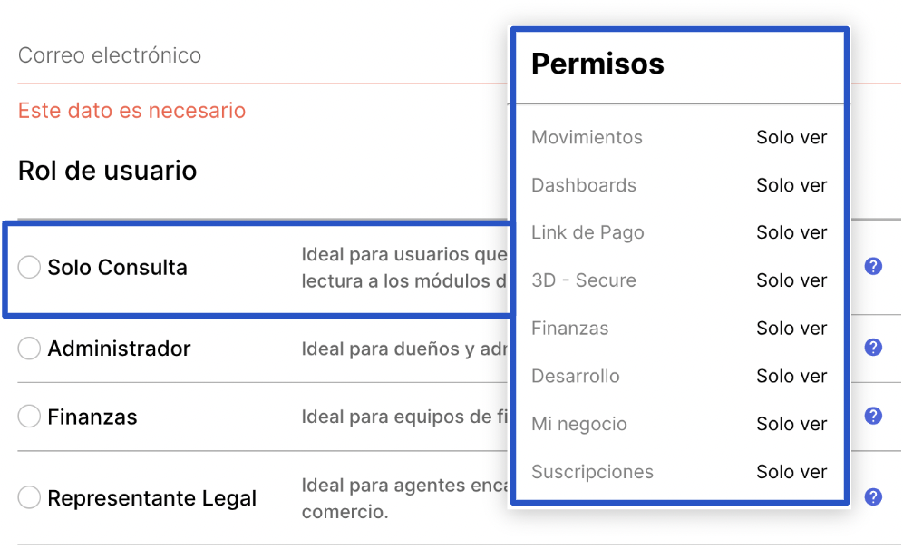The height and width of the screenshot is (550, 903).
Task: Select the Solo Consulta radio button
Action: click(x=30, y=267)
